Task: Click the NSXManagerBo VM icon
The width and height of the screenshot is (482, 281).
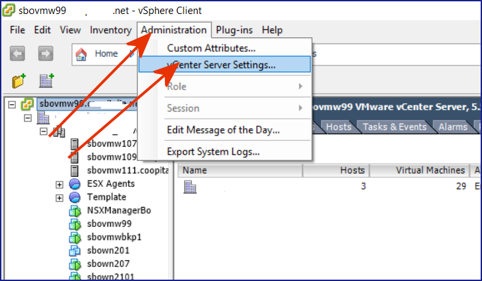Action: click(75, 211)
